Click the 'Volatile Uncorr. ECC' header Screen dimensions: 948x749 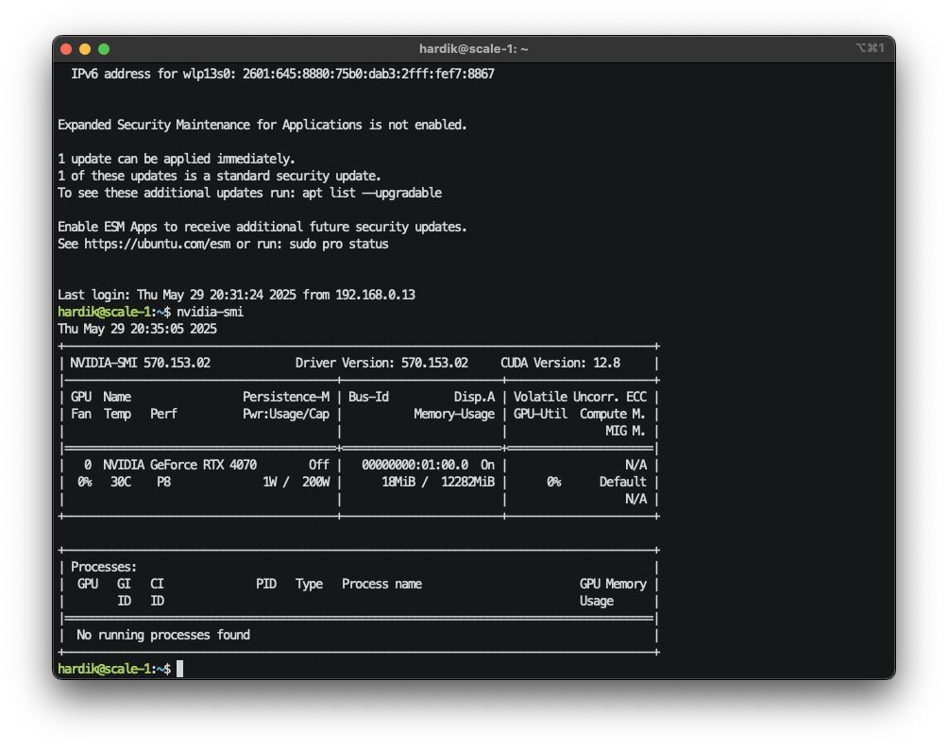[580, 397]
